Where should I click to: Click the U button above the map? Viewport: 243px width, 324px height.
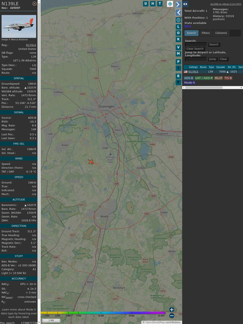point(145,4)
